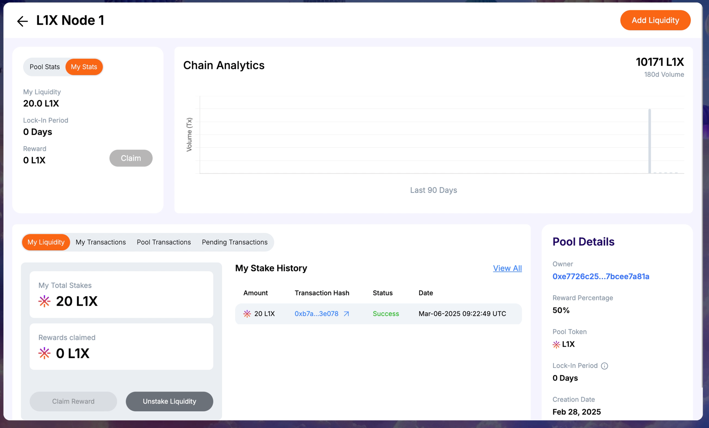Switch to Pool Stats toggle
Image resolution: width=709 pixels, height=428 pixels.
coord(45,67)
